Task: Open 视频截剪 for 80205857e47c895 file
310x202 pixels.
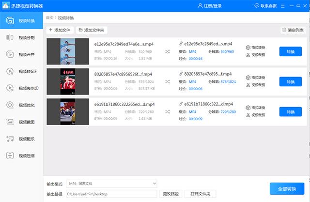Action: (255, 85)
